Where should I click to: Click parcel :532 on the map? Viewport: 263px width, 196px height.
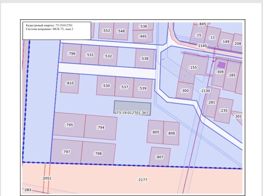108,56
